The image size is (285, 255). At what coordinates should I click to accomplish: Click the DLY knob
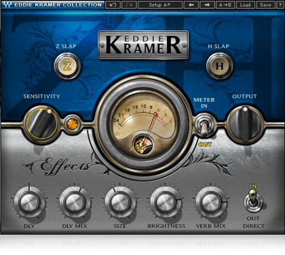click(29, 202)
